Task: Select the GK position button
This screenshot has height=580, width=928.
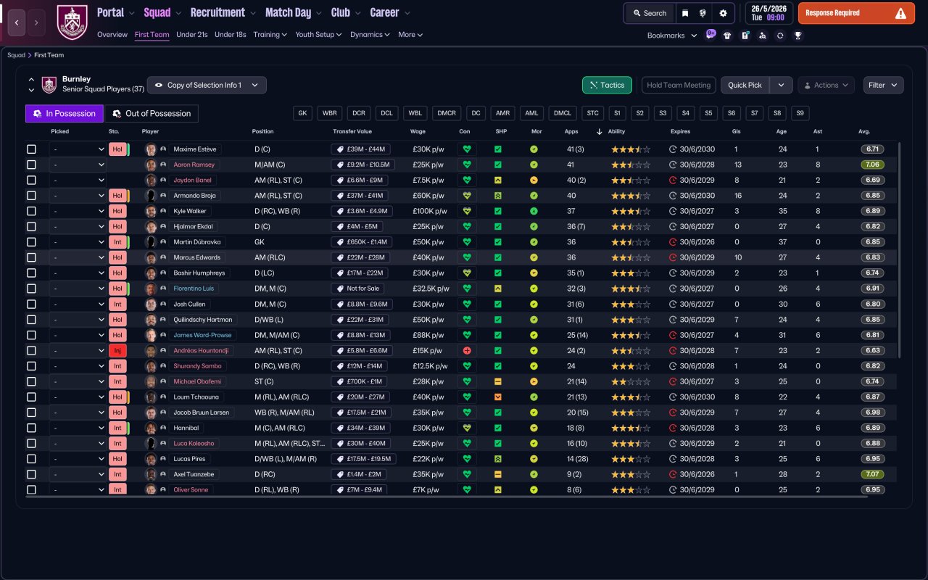Action: pos(302,113)
